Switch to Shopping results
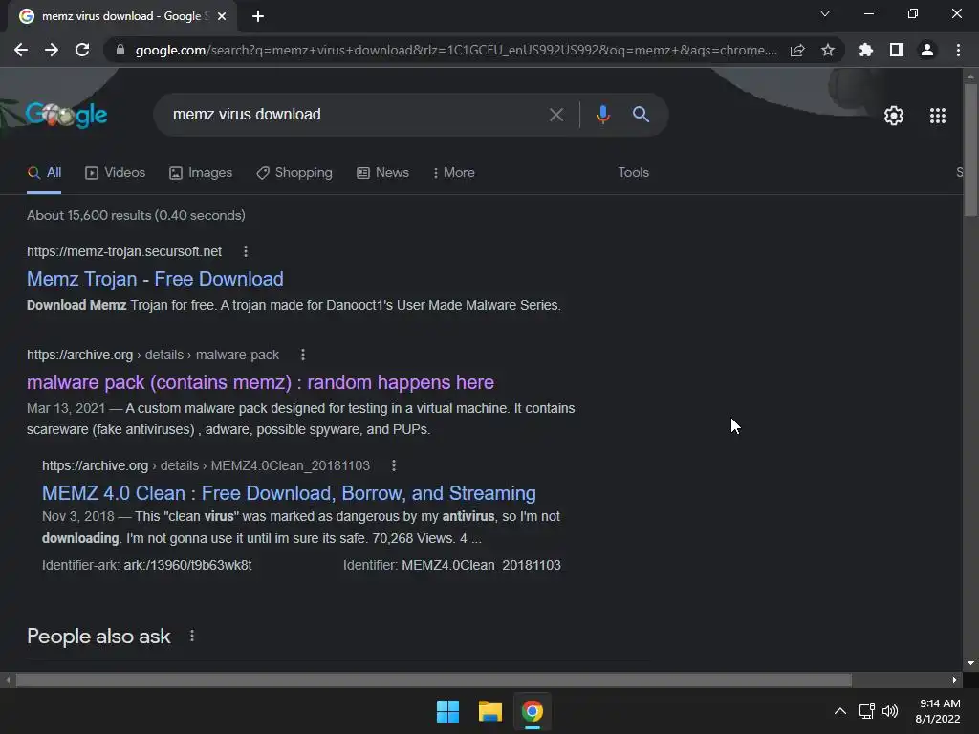The width and height of the screenshot is (979, 734). [294, 173]
